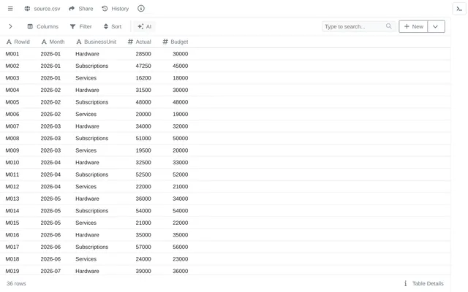Click Budget value 21000 in M012 row

pos(181,187)
